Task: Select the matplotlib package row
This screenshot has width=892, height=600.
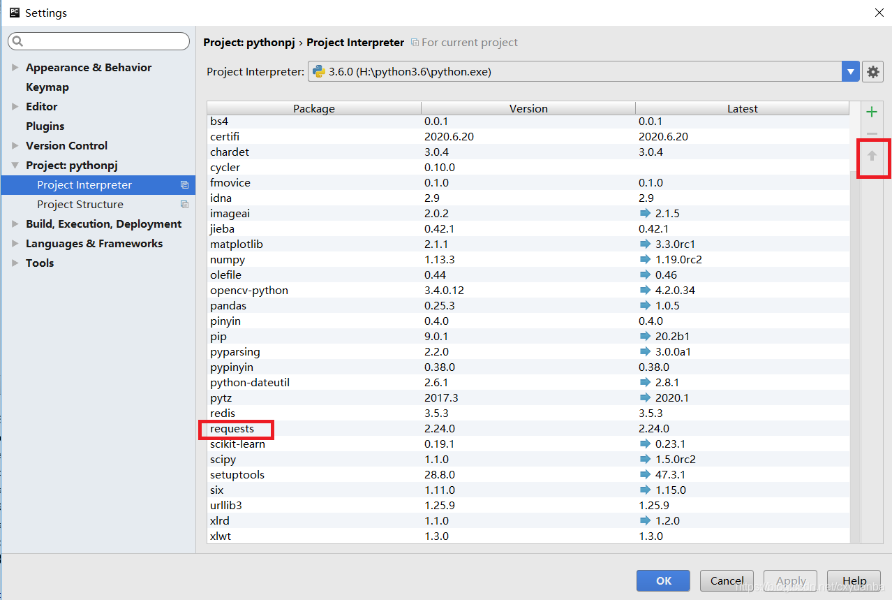Action: click(x=528, y=244)
